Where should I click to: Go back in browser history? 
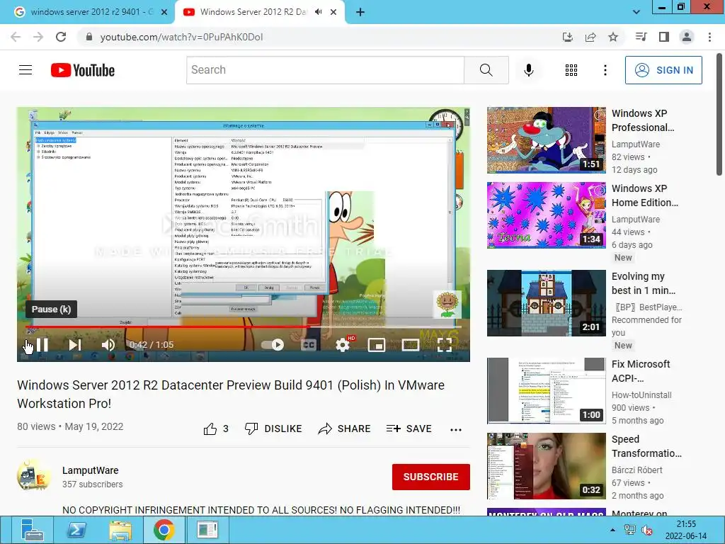(x=16, y=37)
